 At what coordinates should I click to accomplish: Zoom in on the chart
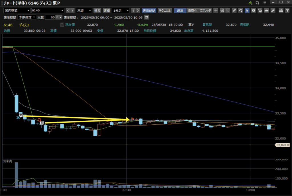click(222, 11)
